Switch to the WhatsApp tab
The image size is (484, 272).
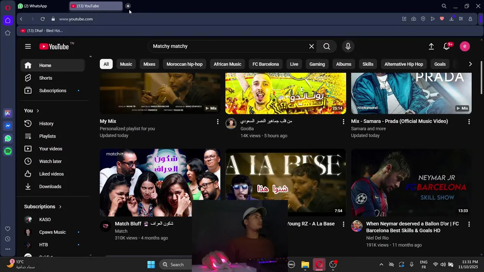pyautogui.click(x=42, y=6)
